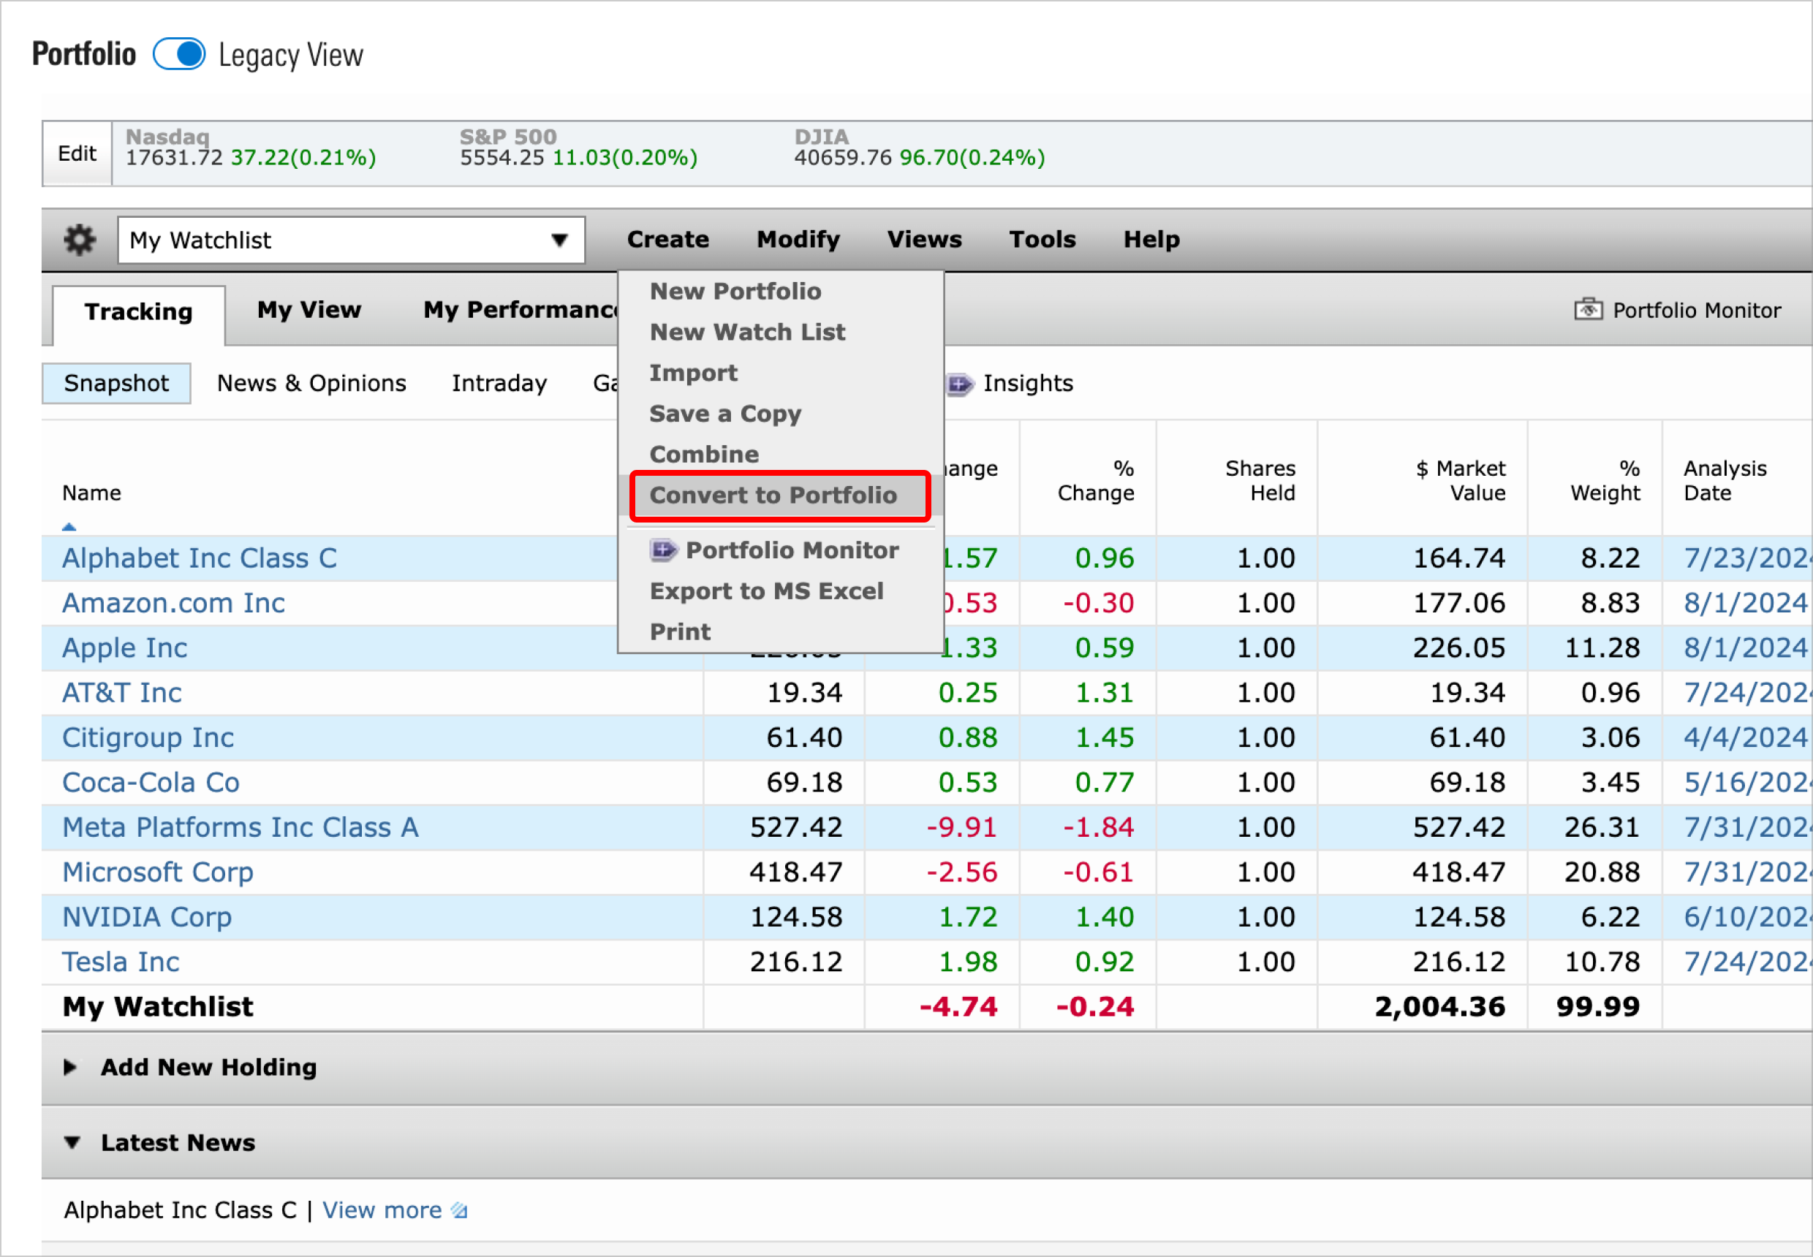Open the Tools menu
This screenshot has width=1813, height=1257.
tap(1042, 240)
